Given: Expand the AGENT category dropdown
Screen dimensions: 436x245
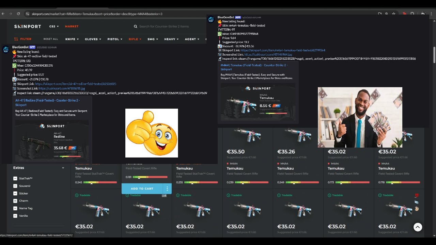Looking at the screenshot, I should tap(192, 39).
